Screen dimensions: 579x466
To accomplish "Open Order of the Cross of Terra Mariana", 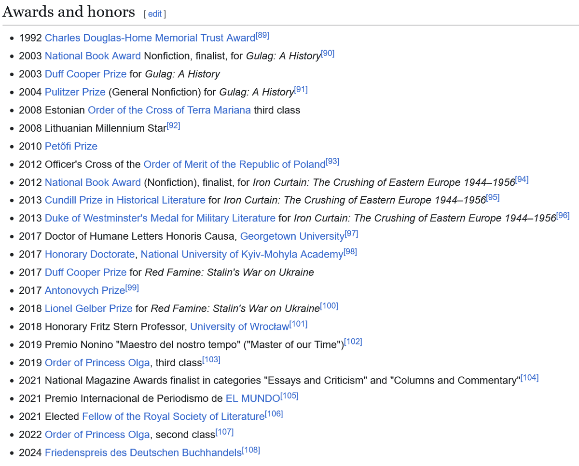I will click(169, 110).
